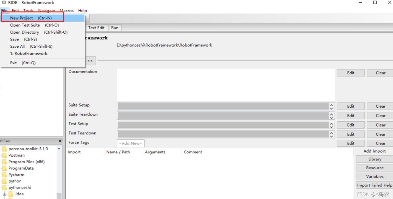Viewport: 393px width, 199px height.
Task: Switch to the Text Edit tab
Action: [x=97, y=28]
